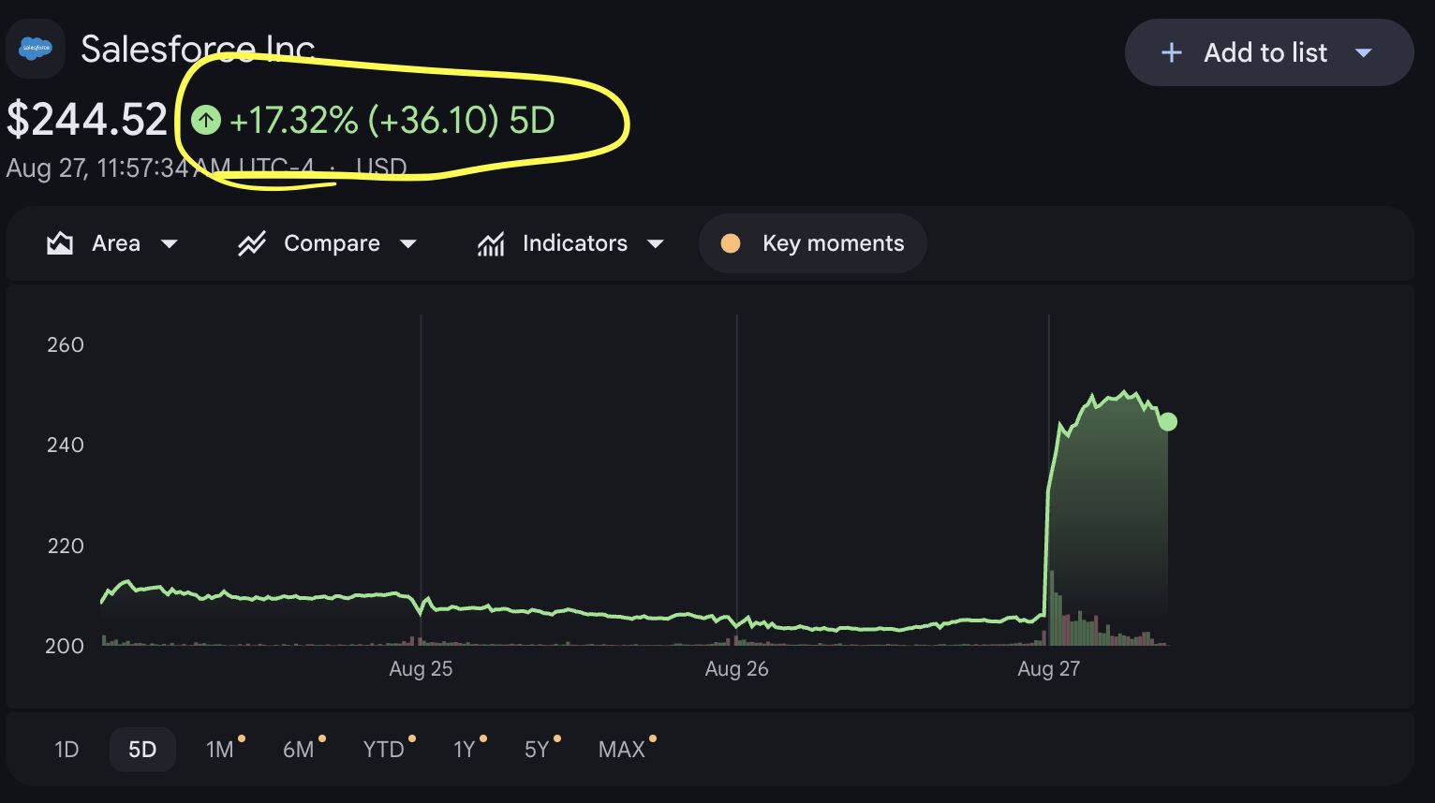The image size is (1435, 803).
Task: Click the green current-price dot on chart
Action: pos(1167,422)
